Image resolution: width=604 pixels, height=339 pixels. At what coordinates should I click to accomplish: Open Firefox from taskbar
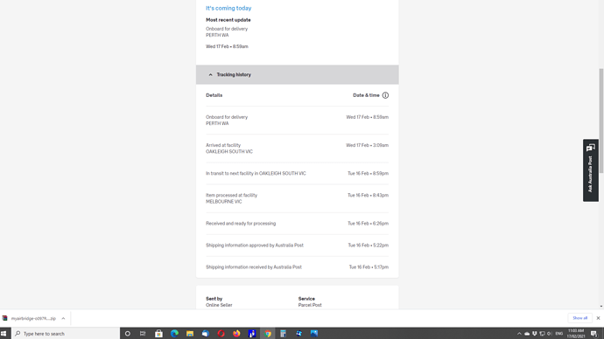236,334
